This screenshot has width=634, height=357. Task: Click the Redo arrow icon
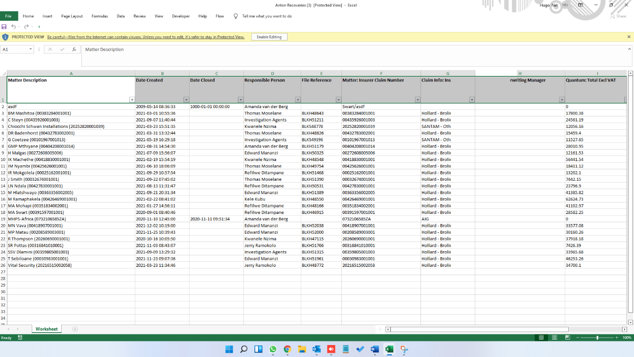[x=26, y=27]
